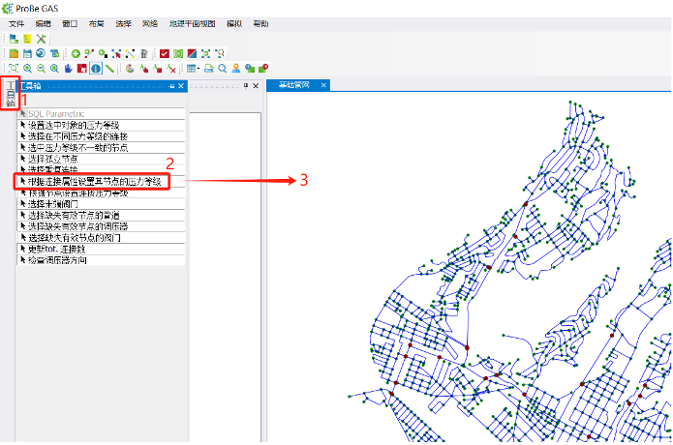Open the 网络 menu

pos(149,22)
